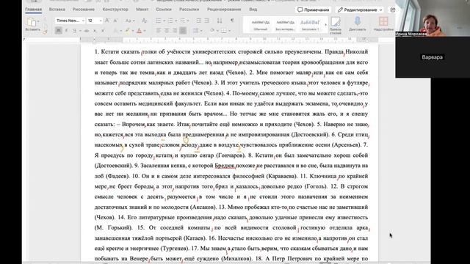Switch to the Вставка tab
Image resolution: width=470 pixels, height=264 pixels.
(x=57, y=10)
